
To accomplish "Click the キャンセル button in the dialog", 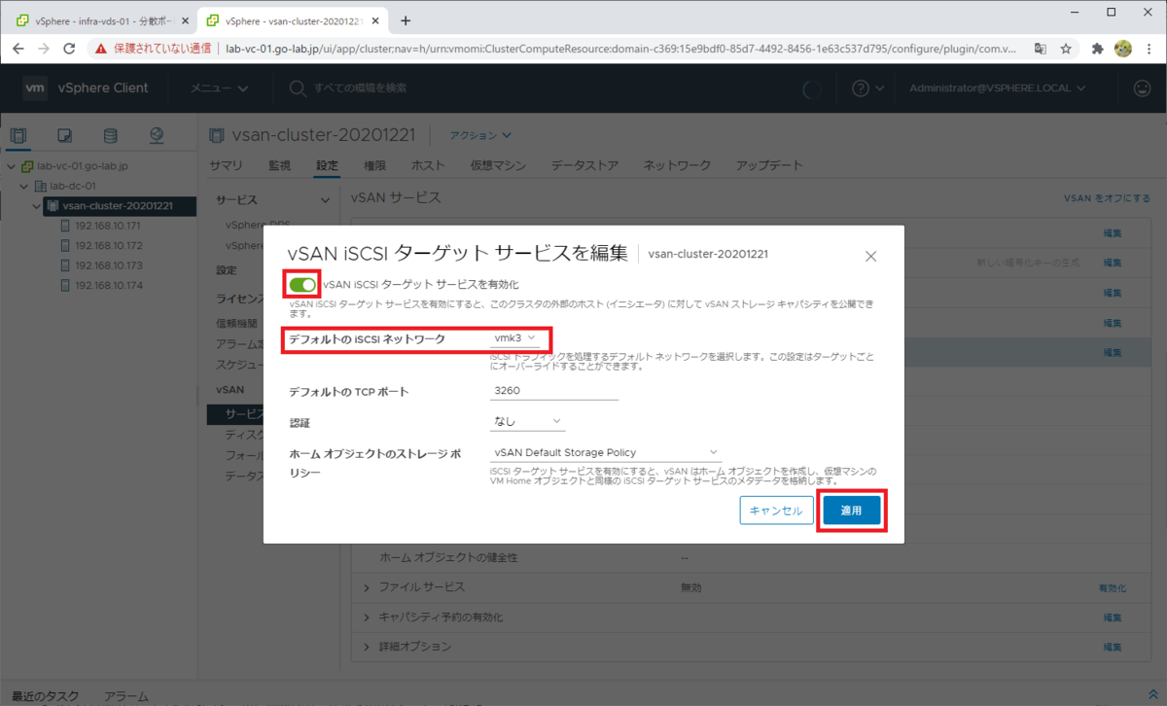I will pos(776,512).
